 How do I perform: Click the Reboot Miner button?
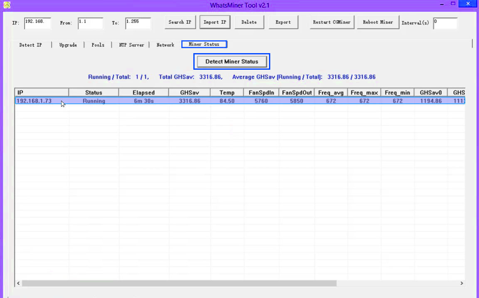coord(378,22)
